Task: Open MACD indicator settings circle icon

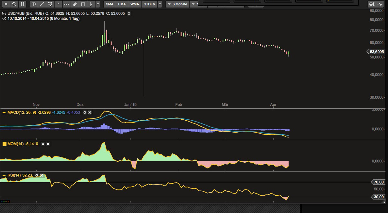Action: 84,112
